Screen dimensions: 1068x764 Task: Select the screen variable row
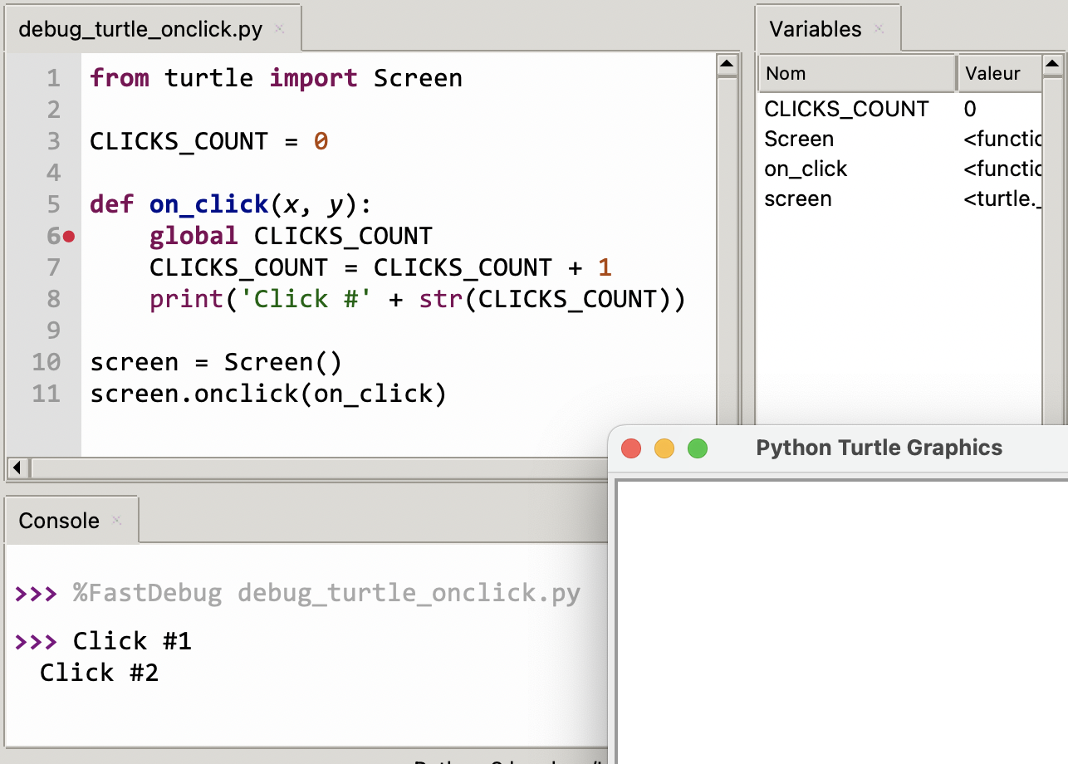(798, 198)
